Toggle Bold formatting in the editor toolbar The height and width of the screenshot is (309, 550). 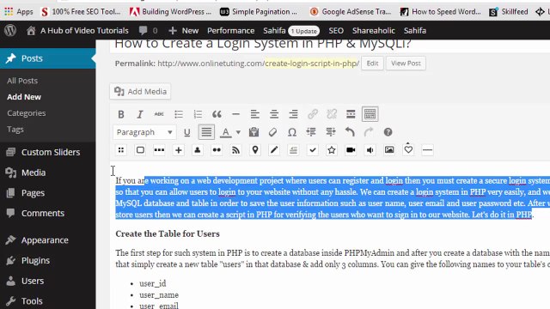pos(121,114)
